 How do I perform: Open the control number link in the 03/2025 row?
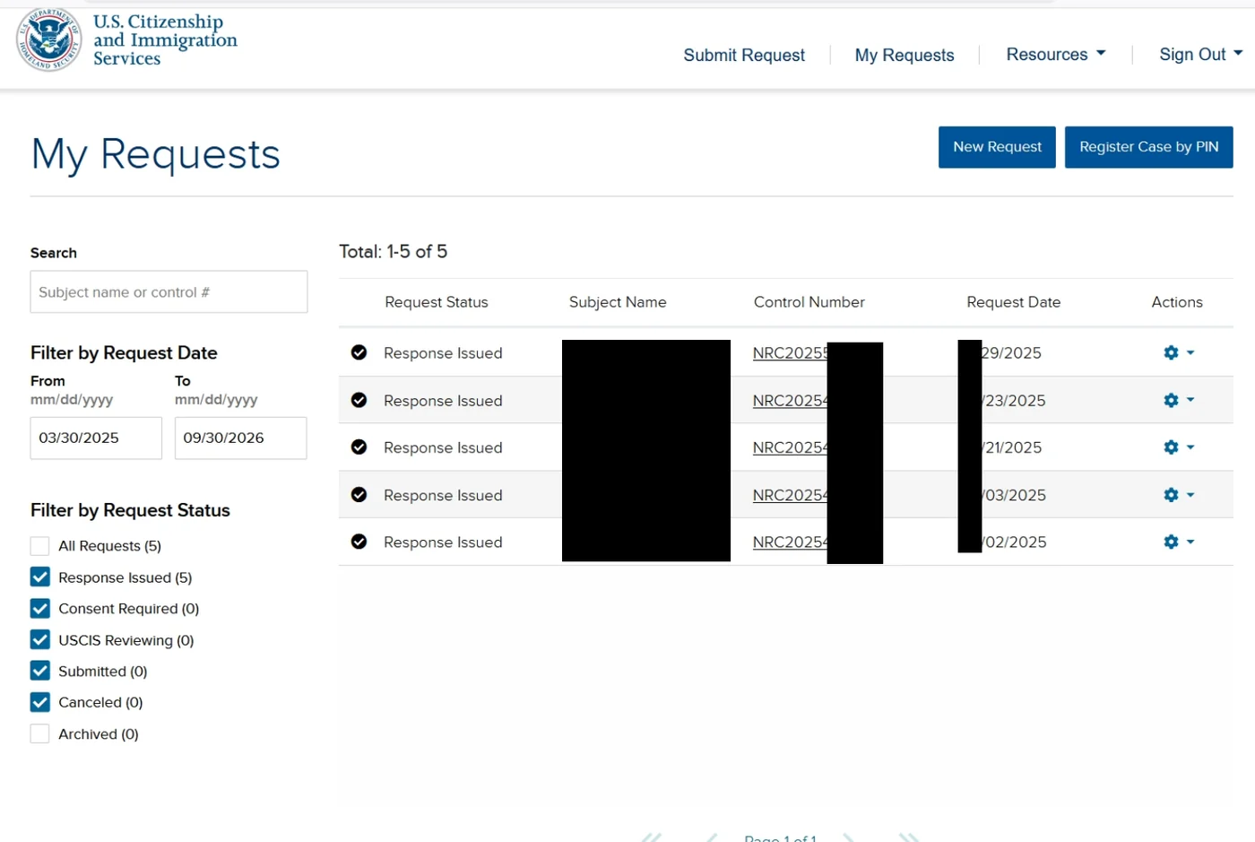(x=791, y=495)
